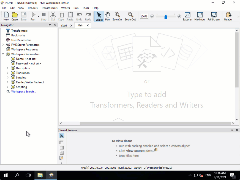The width and height of the screenshot is (240, 180).
Task: Switch to the Start tab
Action: pos(64,26)
